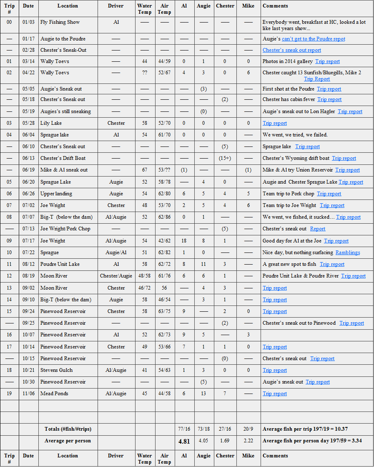Open the "can't get to the Poudre repot" link
Screen dimensions: 374x467
(x=314, y=39)
